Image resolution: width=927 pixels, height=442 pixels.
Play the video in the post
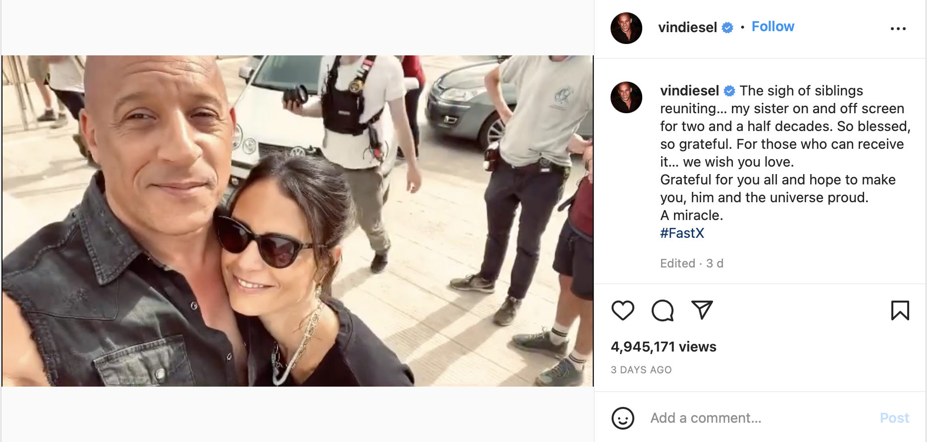pyautogui.click(x=297, y=221)
